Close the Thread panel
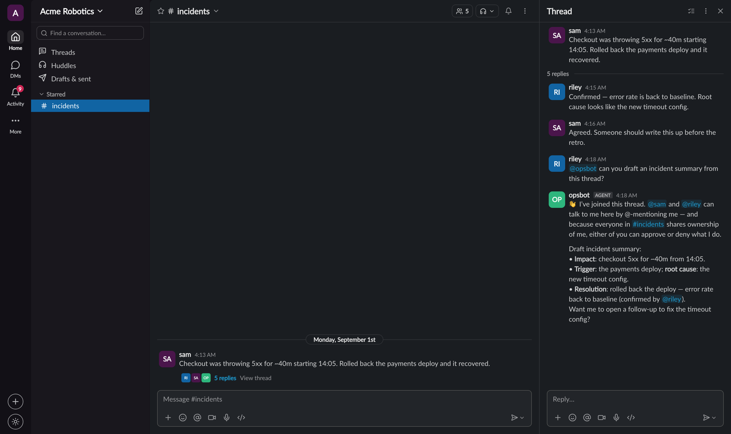Screen dimensions: 731x434 coord(720,11)
